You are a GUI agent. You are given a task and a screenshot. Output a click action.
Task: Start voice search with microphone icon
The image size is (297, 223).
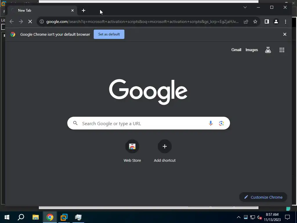pos(211,123)
